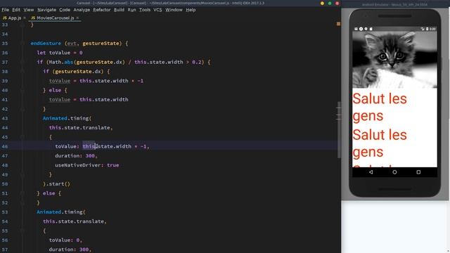Click the 'true' value on line 48
This screenshot has width=450, height=253.
coord(112,165)
